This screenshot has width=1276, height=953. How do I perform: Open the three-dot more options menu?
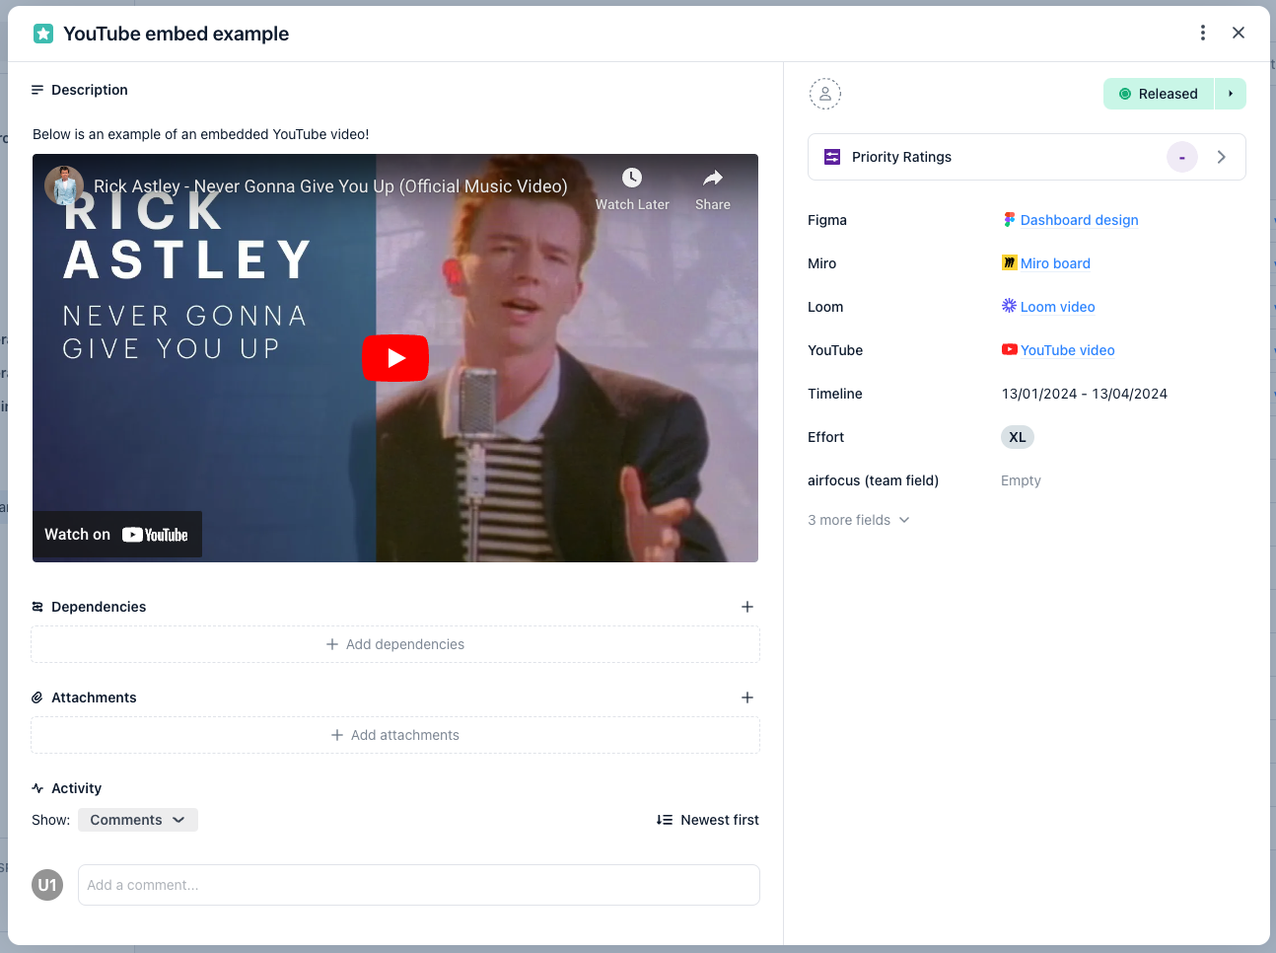pos(1203,33)
